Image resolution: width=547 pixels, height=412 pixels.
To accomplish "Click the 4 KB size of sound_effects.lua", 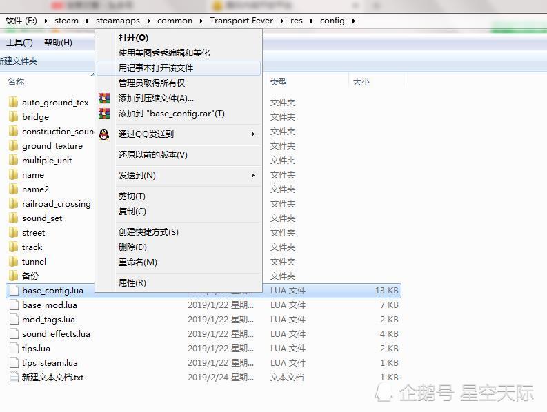I will [389, 334].
